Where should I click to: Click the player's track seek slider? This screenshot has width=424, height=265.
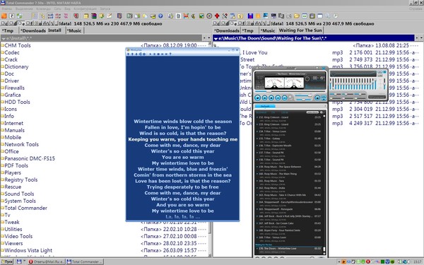tap(290, 91)
